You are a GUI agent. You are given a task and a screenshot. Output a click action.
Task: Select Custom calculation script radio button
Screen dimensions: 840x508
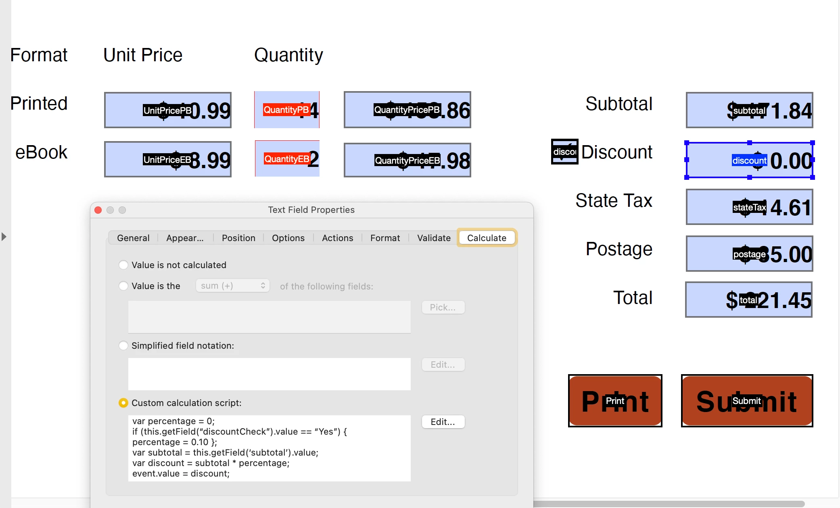pyautogui.click(x=123, y=403)
